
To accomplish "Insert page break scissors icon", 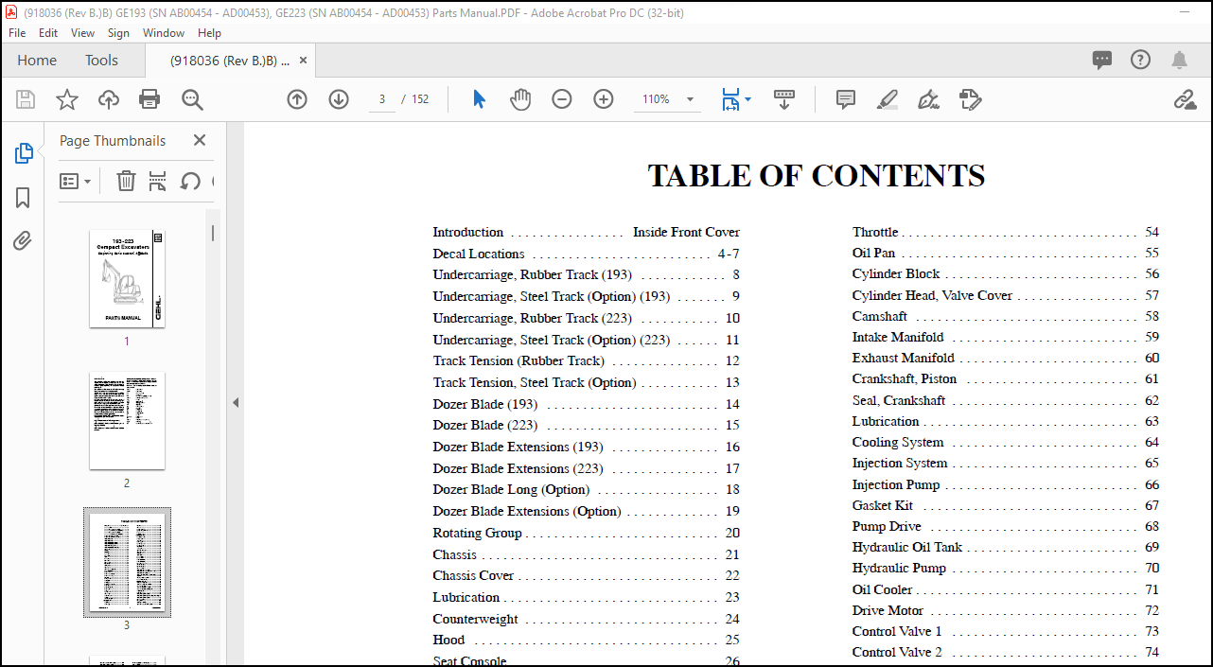I will pyautogui.click(x=158, y=181).
